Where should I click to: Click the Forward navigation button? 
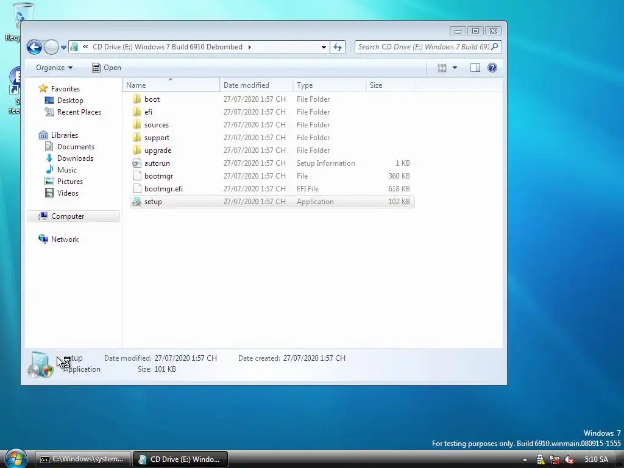[51, 47]
